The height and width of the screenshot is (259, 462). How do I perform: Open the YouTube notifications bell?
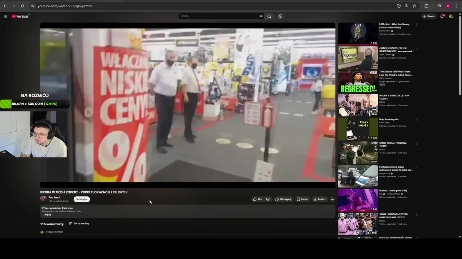click(x=442, y=16)
